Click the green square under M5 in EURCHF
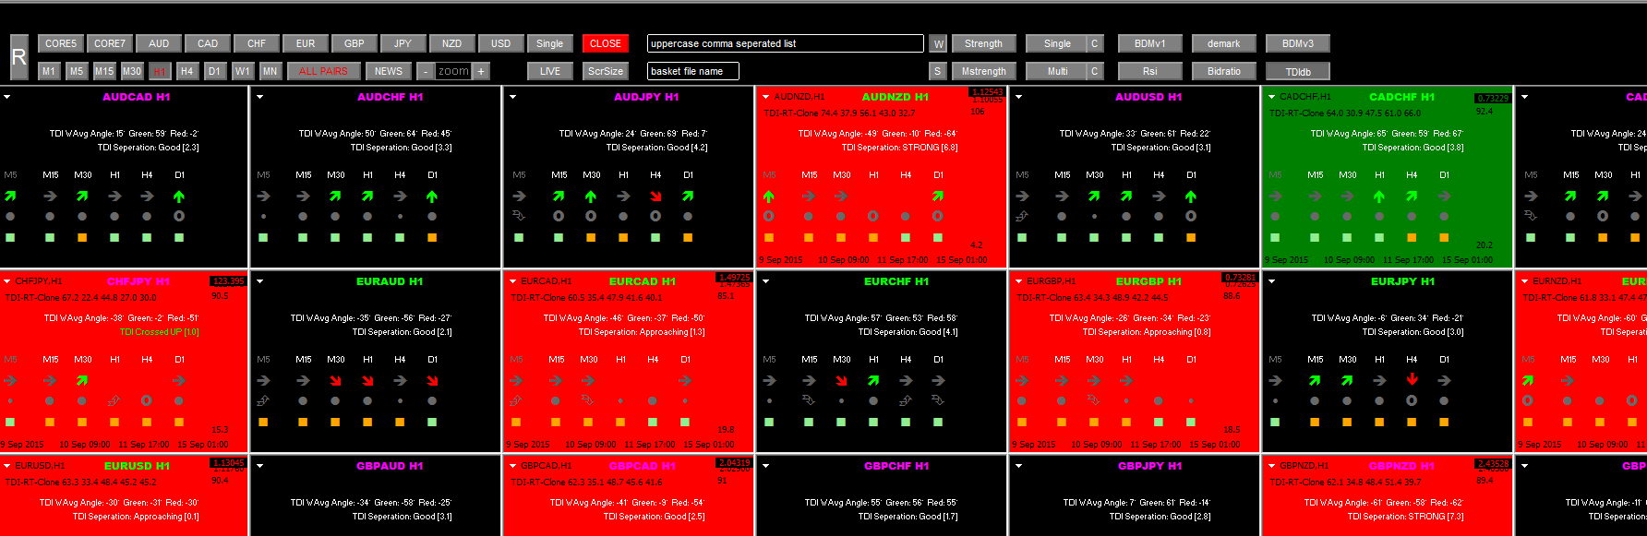1647x536 pixels. (x=770, y=422)
